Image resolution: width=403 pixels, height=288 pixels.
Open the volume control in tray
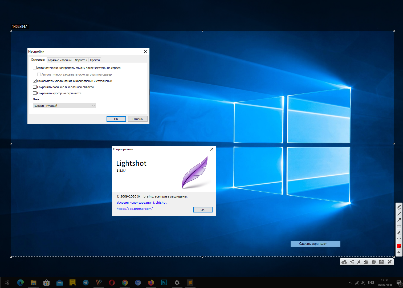(x=363, y=283)
